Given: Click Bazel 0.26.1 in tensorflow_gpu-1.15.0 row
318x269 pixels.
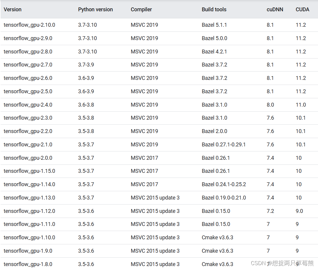Looking at the screenshot, I should click(215, 171).
